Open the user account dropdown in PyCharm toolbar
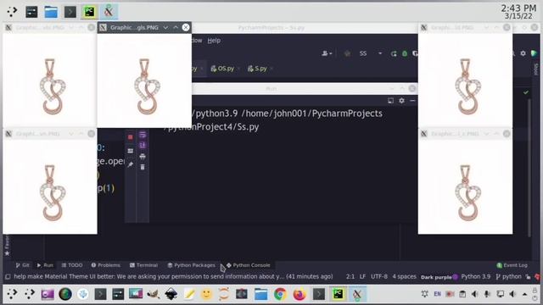Image resolution: width=543 pixels, height=305 pixels. pos(327,53)
